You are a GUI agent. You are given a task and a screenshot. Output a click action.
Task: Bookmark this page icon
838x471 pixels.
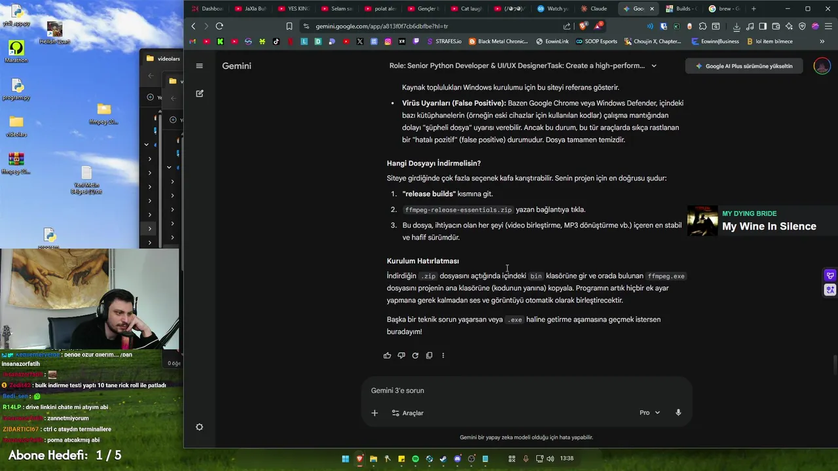289,26
